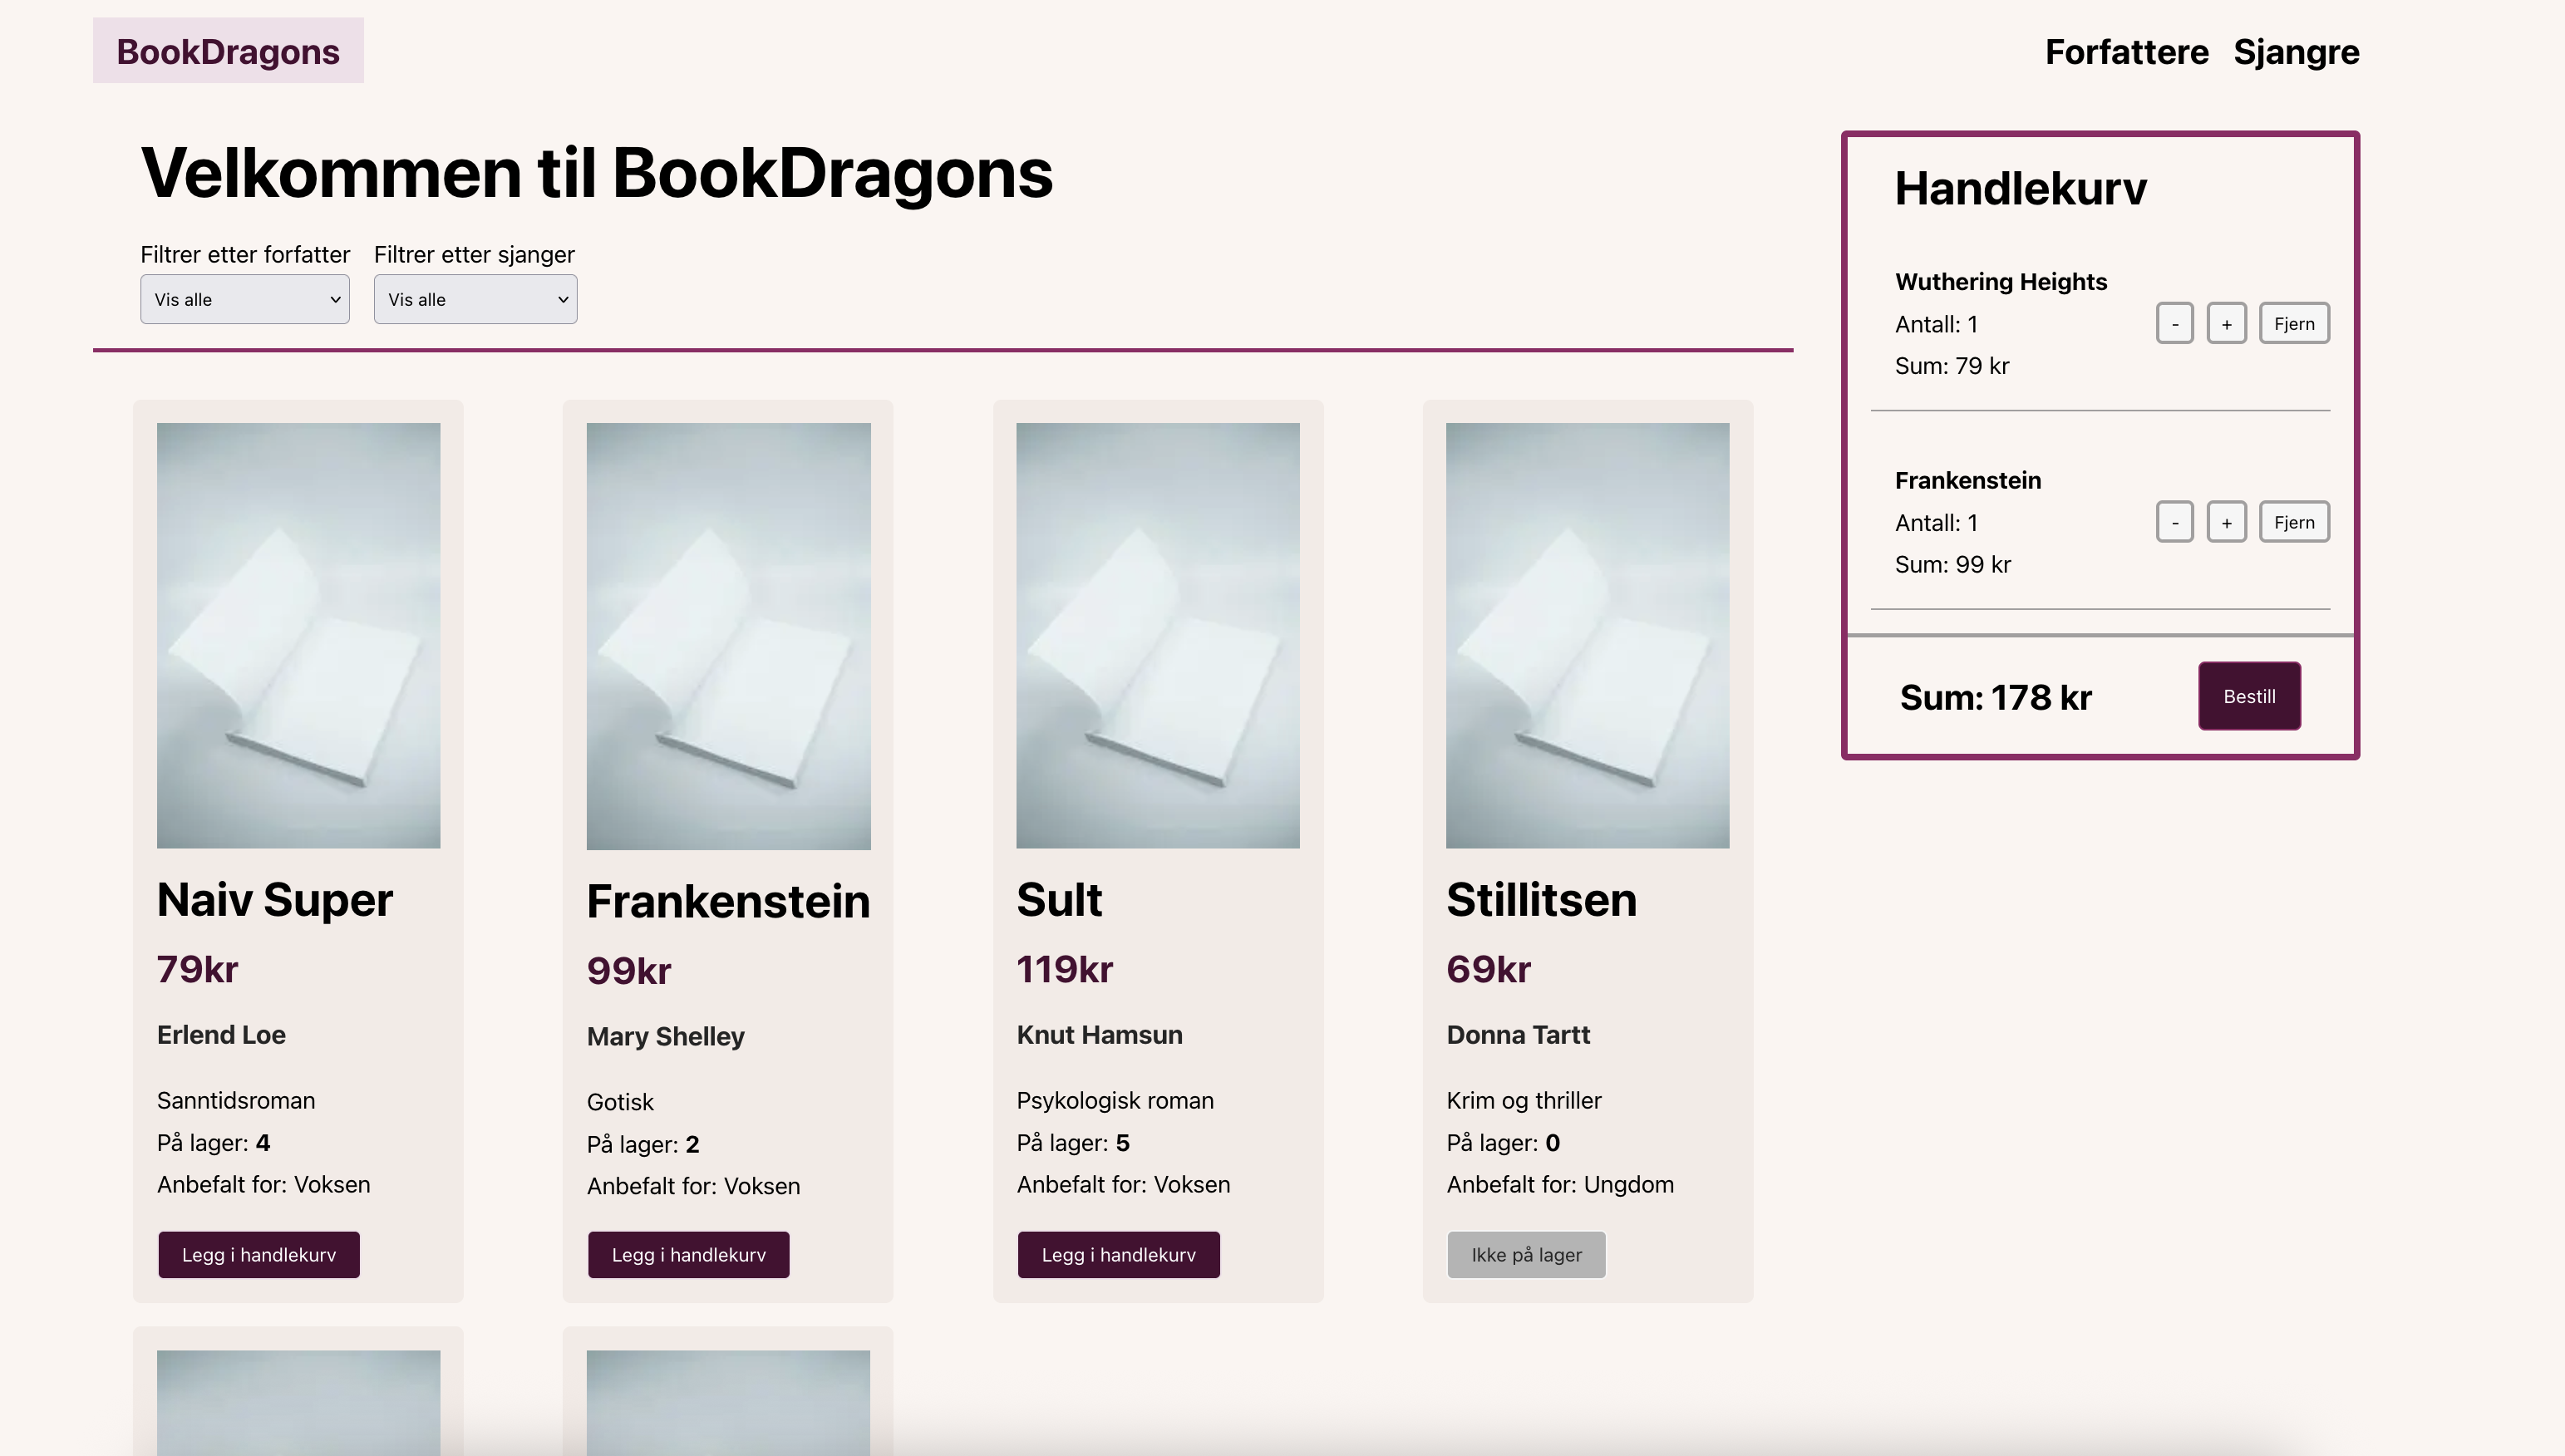Image resolution: width=2565 pixels, height=1456 pixels.
Task: Open the Filtrer etter sjanger dropdown
Action: 475,299
